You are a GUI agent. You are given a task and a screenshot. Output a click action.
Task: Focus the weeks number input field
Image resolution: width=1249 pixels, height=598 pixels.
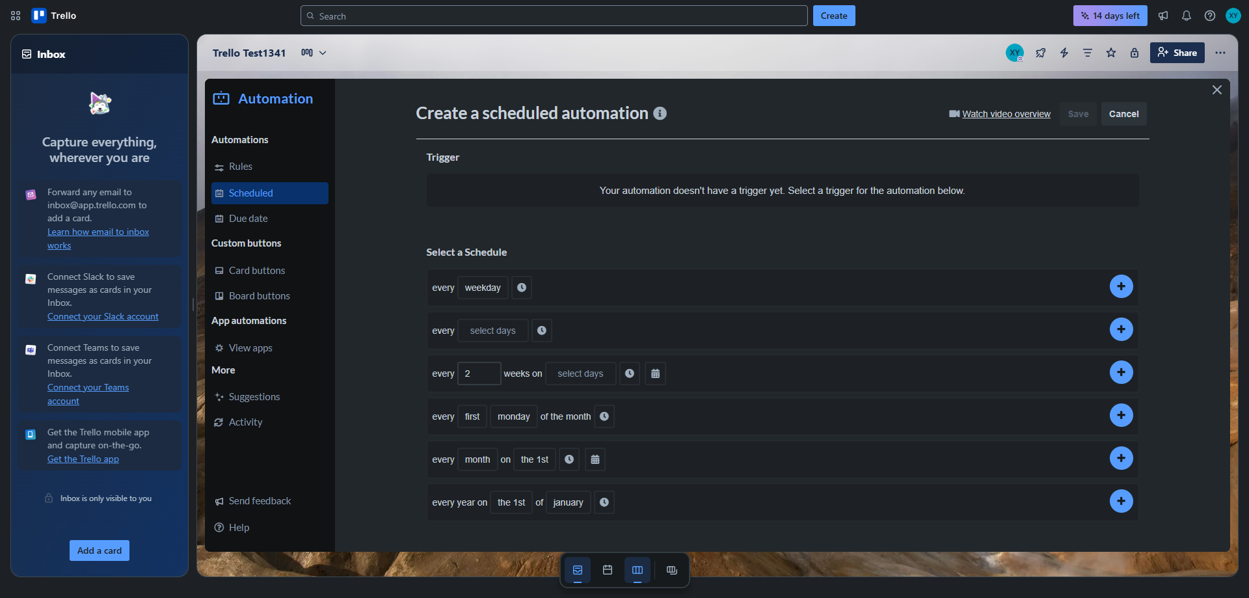(479, 374)
